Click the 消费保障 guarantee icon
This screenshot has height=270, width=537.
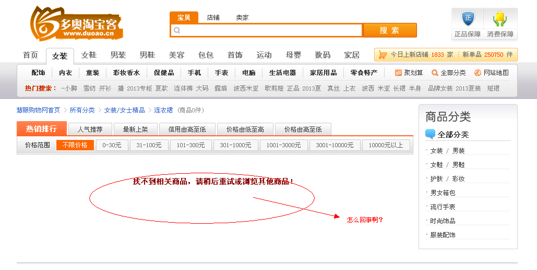pos(500,19)
